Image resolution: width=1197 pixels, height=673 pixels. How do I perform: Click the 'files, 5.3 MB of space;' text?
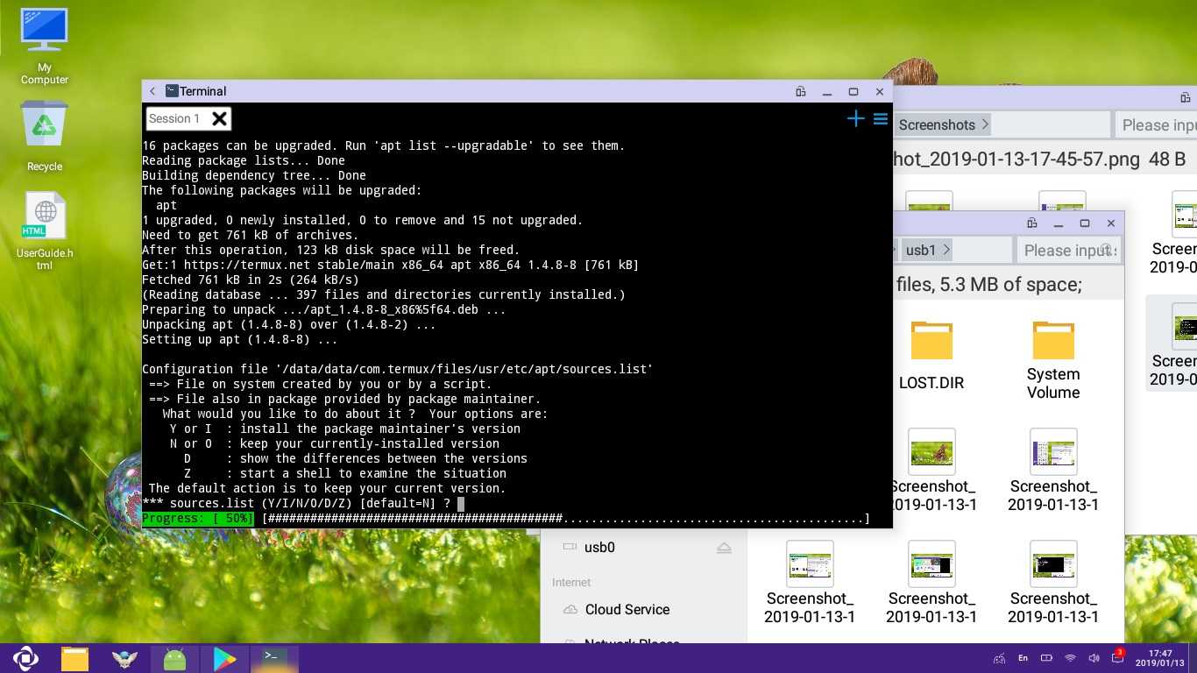pos(989,284)
